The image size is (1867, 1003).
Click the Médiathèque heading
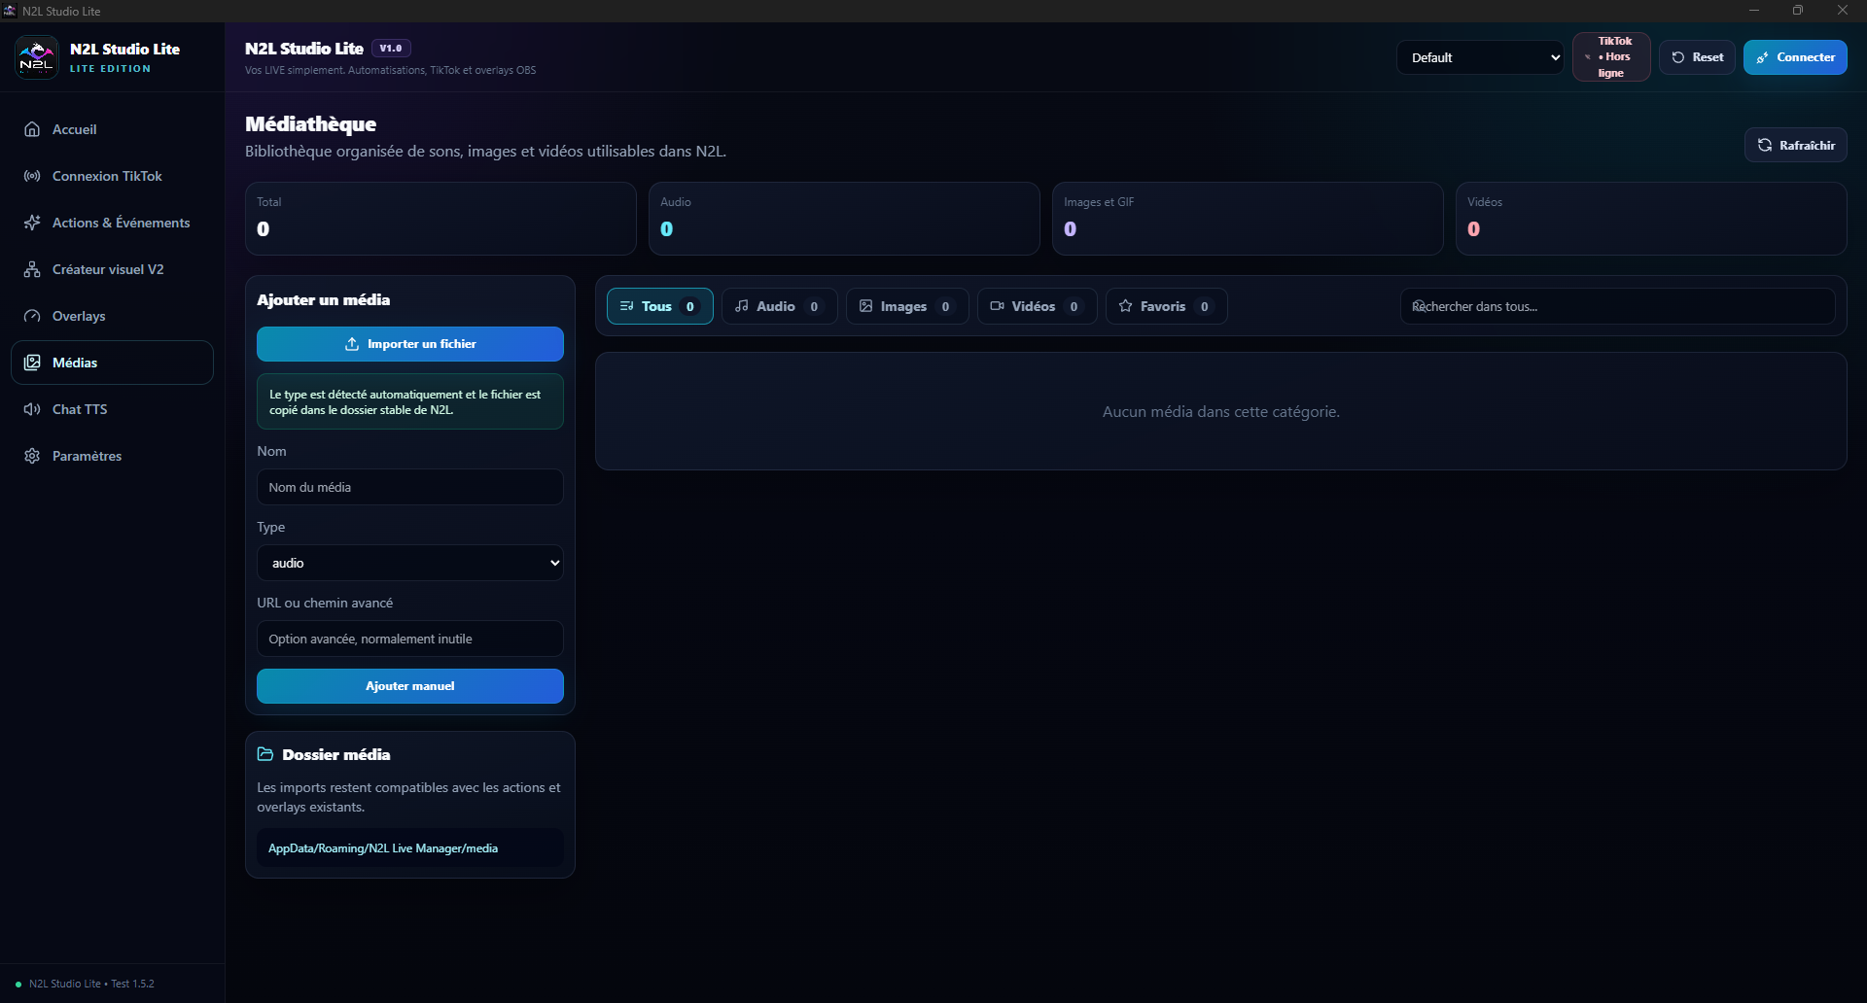tap(310, 124)
